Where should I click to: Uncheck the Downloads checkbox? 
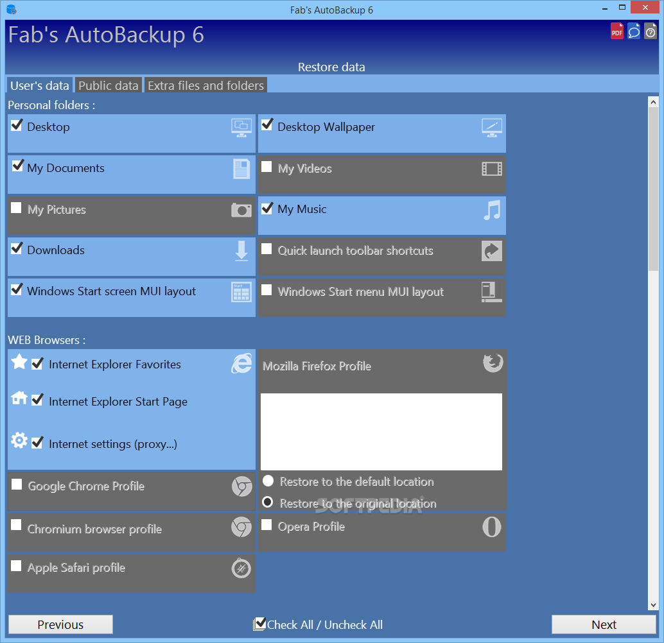(17, 248)
